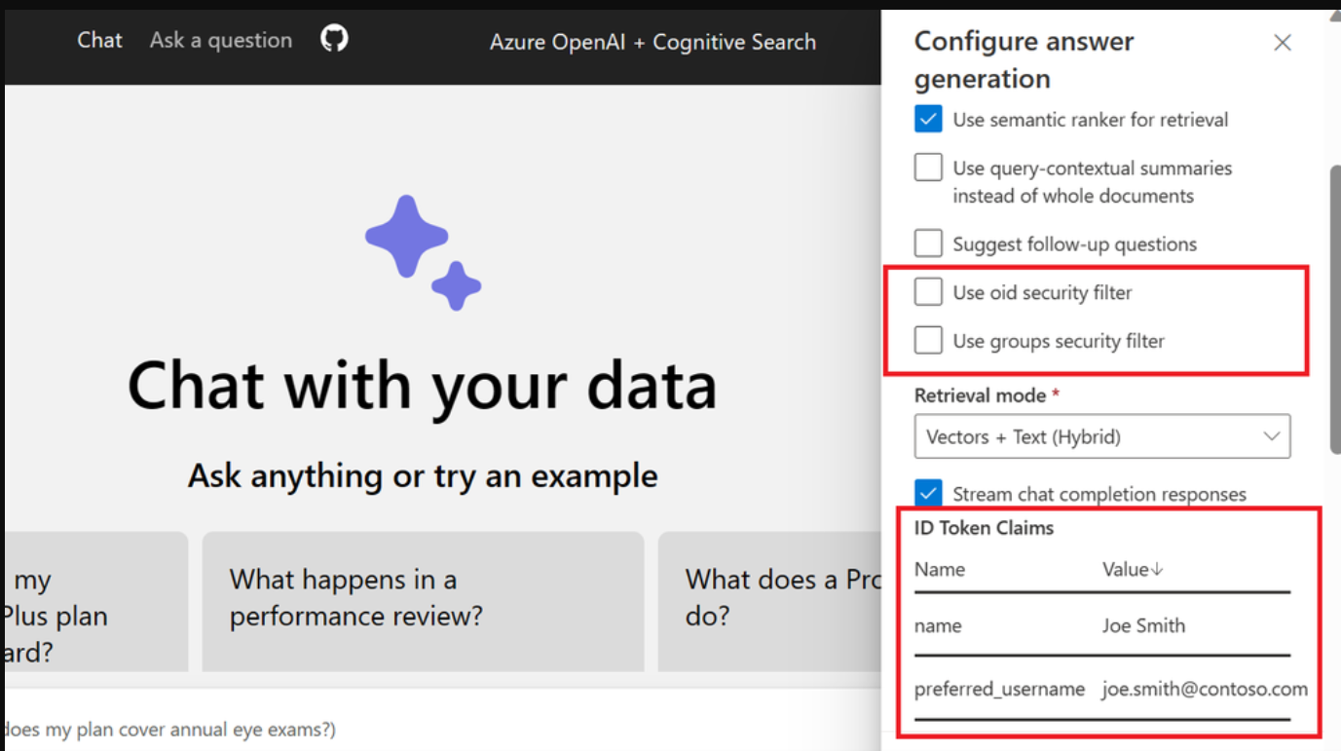The width and height of the screenshot is (1341, 751).
Task: Close the Configure answer generation panel
Action: [1283, 43]
